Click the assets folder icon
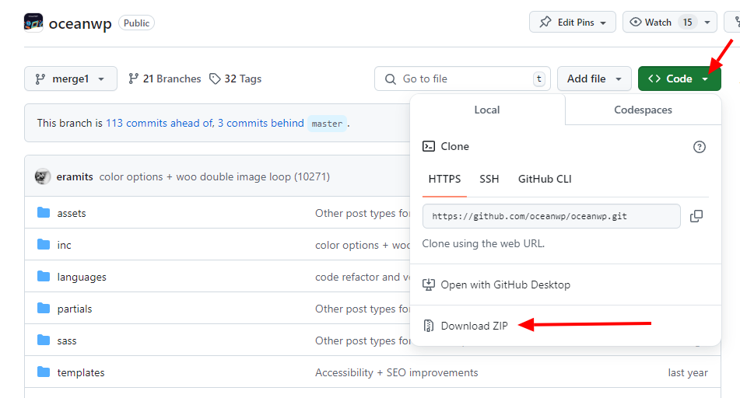Image resolution: width=740 pixels, height=398 pixels. point(44,213)
